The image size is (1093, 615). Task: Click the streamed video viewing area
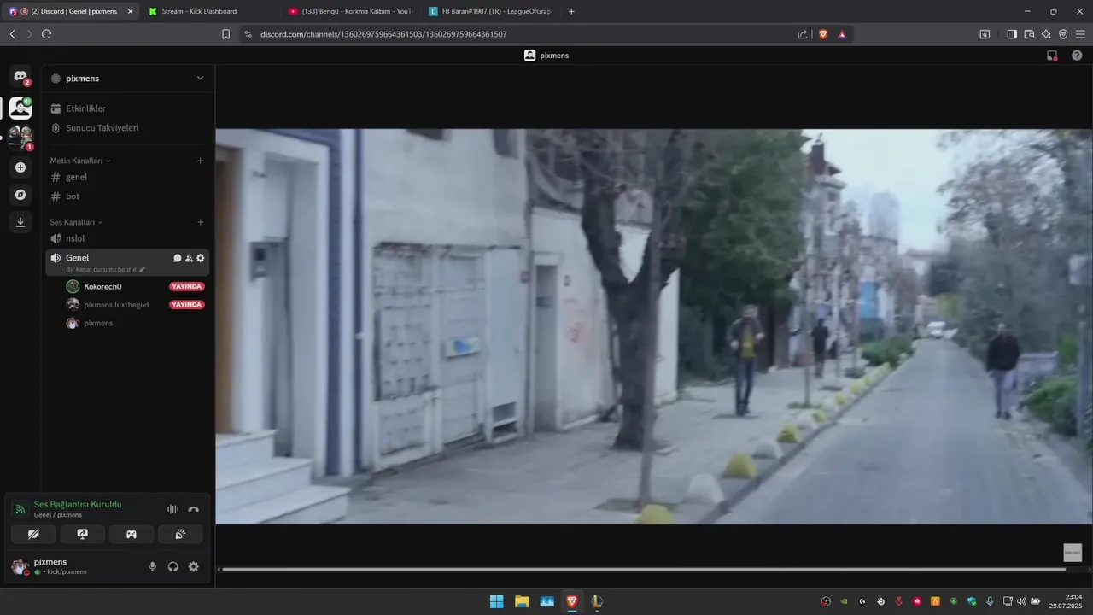click(653, 326)
